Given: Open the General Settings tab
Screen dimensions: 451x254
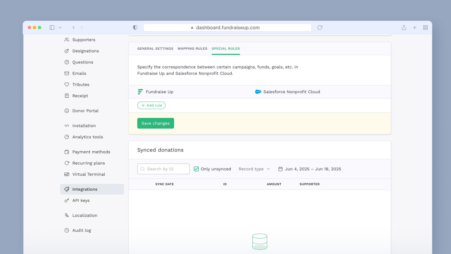Looking at the screenshot, I should point(155,49).
